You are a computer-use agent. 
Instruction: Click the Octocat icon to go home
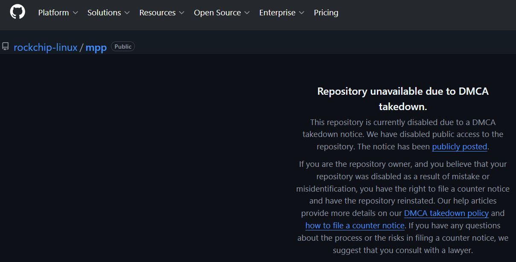tap(17, 12)
